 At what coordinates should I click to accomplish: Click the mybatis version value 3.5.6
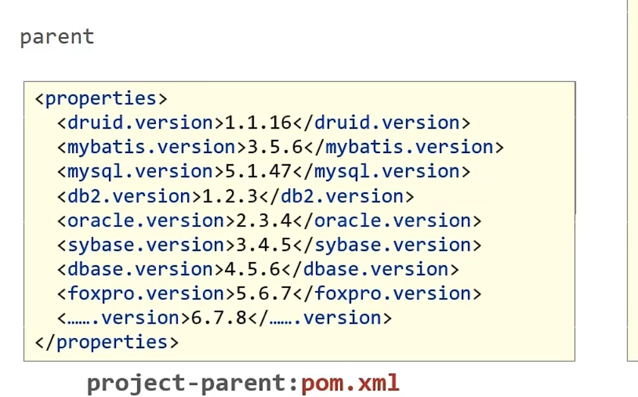275,147
